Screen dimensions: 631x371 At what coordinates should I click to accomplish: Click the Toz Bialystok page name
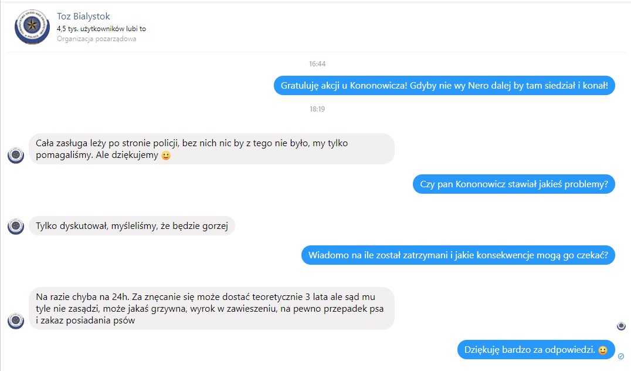[83, 16]
